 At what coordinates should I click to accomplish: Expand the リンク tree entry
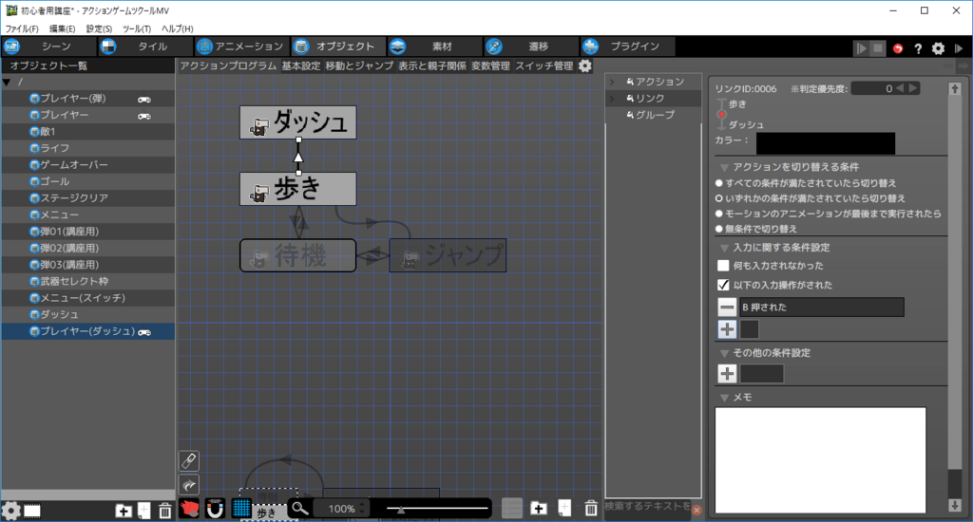613,99
